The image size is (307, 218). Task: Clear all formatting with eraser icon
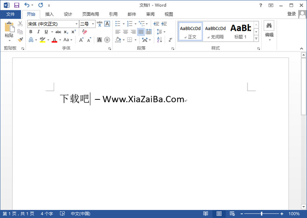(x=84, y=31)
